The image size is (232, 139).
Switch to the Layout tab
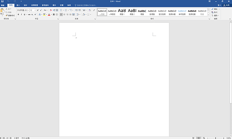point(34,5)
